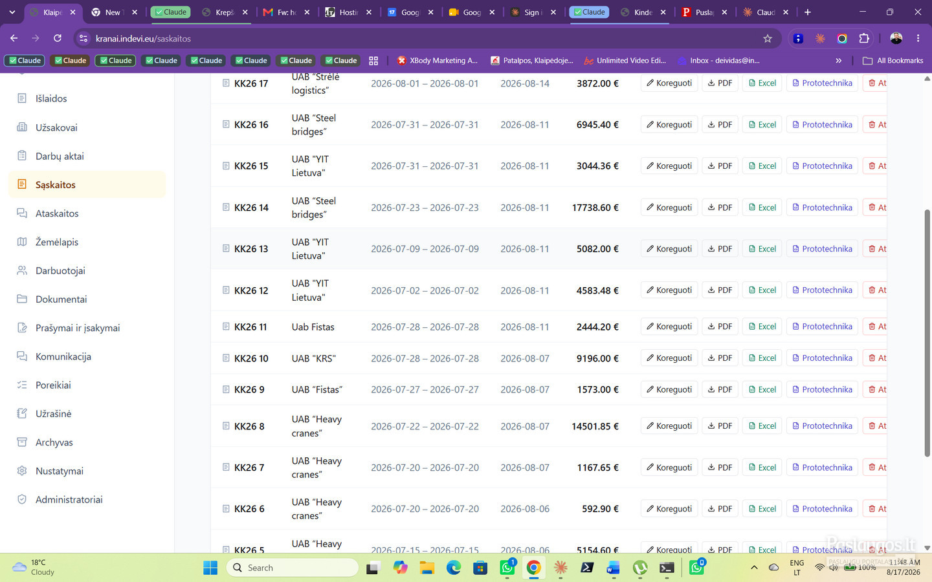Image resolution: width=932 pixels, height=582 pixels.
Task: Expand the tab search chevron
Action: tap(12, 12)
